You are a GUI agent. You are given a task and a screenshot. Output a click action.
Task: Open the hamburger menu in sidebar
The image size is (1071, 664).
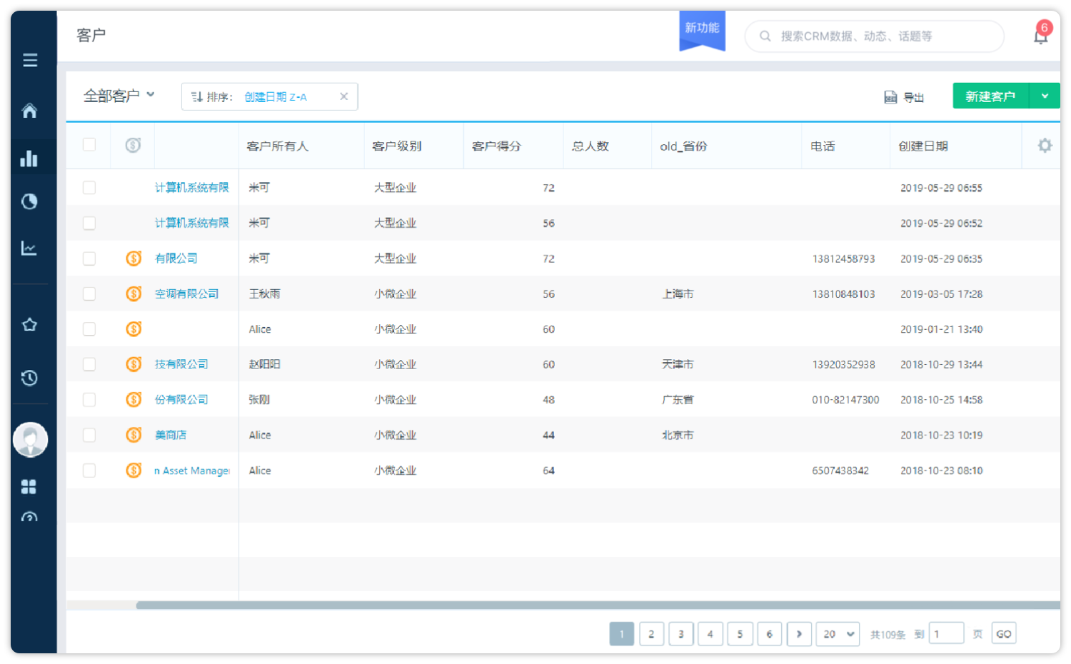click(30, 61)
